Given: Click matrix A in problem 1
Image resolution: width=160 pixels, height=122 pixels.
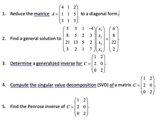Looking at the screenshot, I should point(69,14).
